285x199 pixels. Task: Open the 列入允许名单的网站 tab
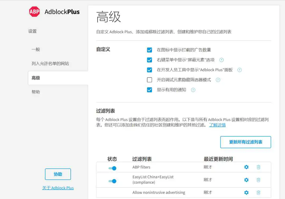[50, 64]
